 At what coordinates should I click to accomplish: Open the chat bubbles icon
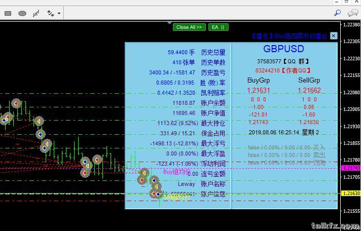pos(353,13)
